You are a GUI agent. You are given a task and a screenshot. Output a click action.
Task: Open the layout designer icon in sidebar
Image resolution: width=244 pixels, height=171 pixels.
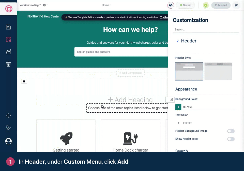point(8,39)
